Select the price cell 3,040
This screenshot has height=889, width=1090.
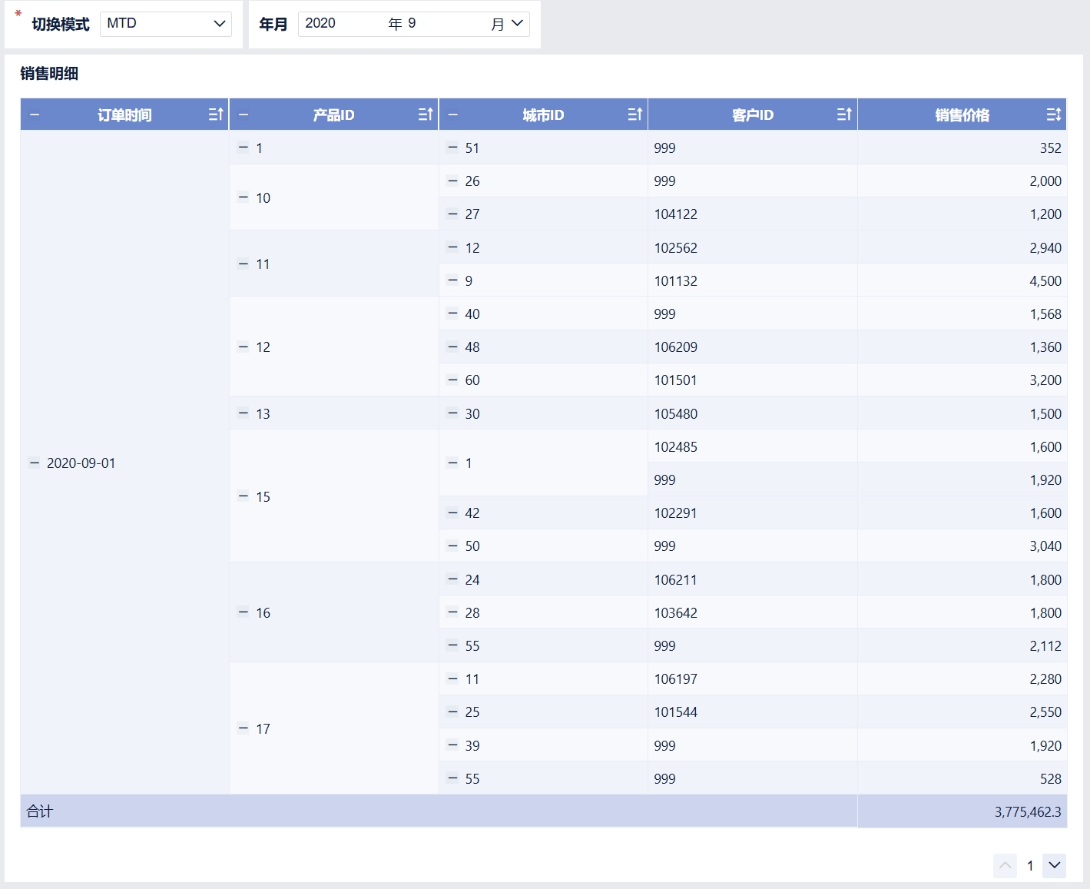962,546
